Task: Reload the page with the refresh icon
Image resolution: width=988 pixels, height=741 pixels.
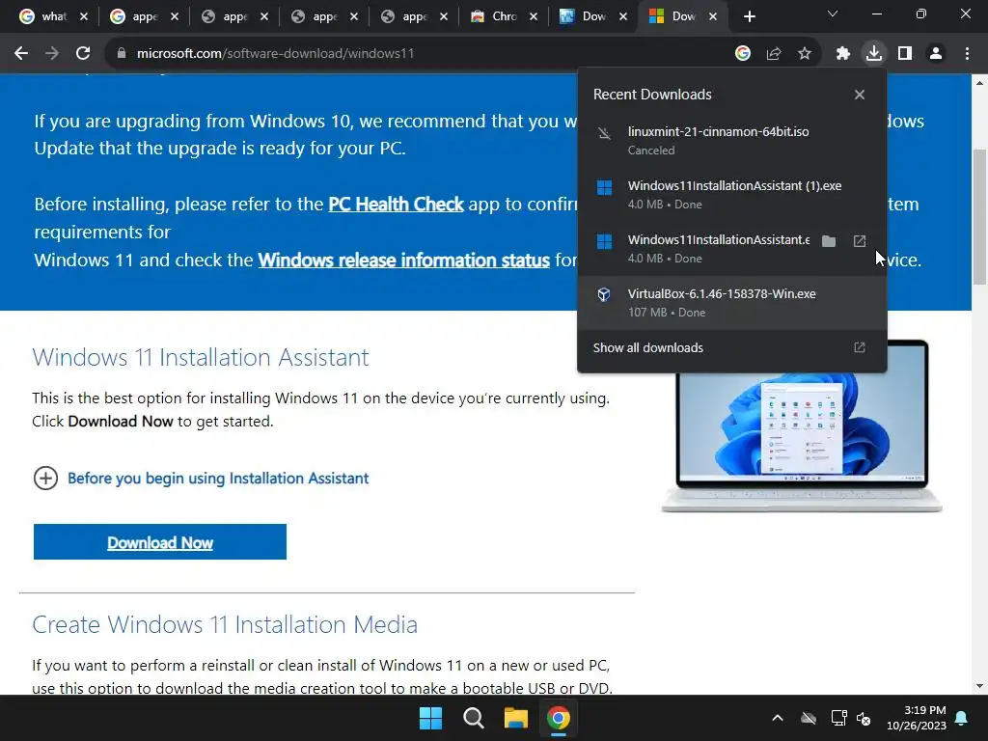Action: pyautogui.click(x=83, y=54)
